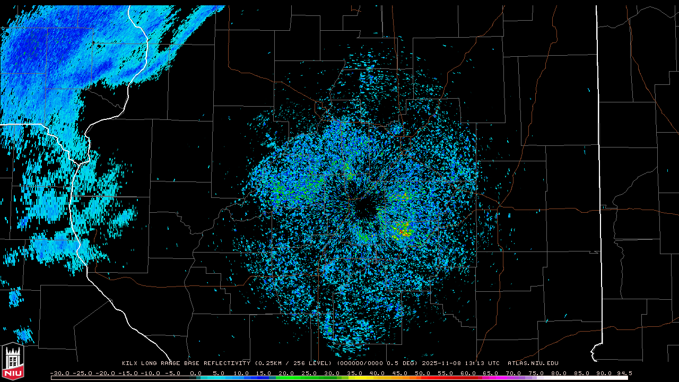679x382 pixels.
Task: Click the NIU castle logo
Action: tap(13, 362)
